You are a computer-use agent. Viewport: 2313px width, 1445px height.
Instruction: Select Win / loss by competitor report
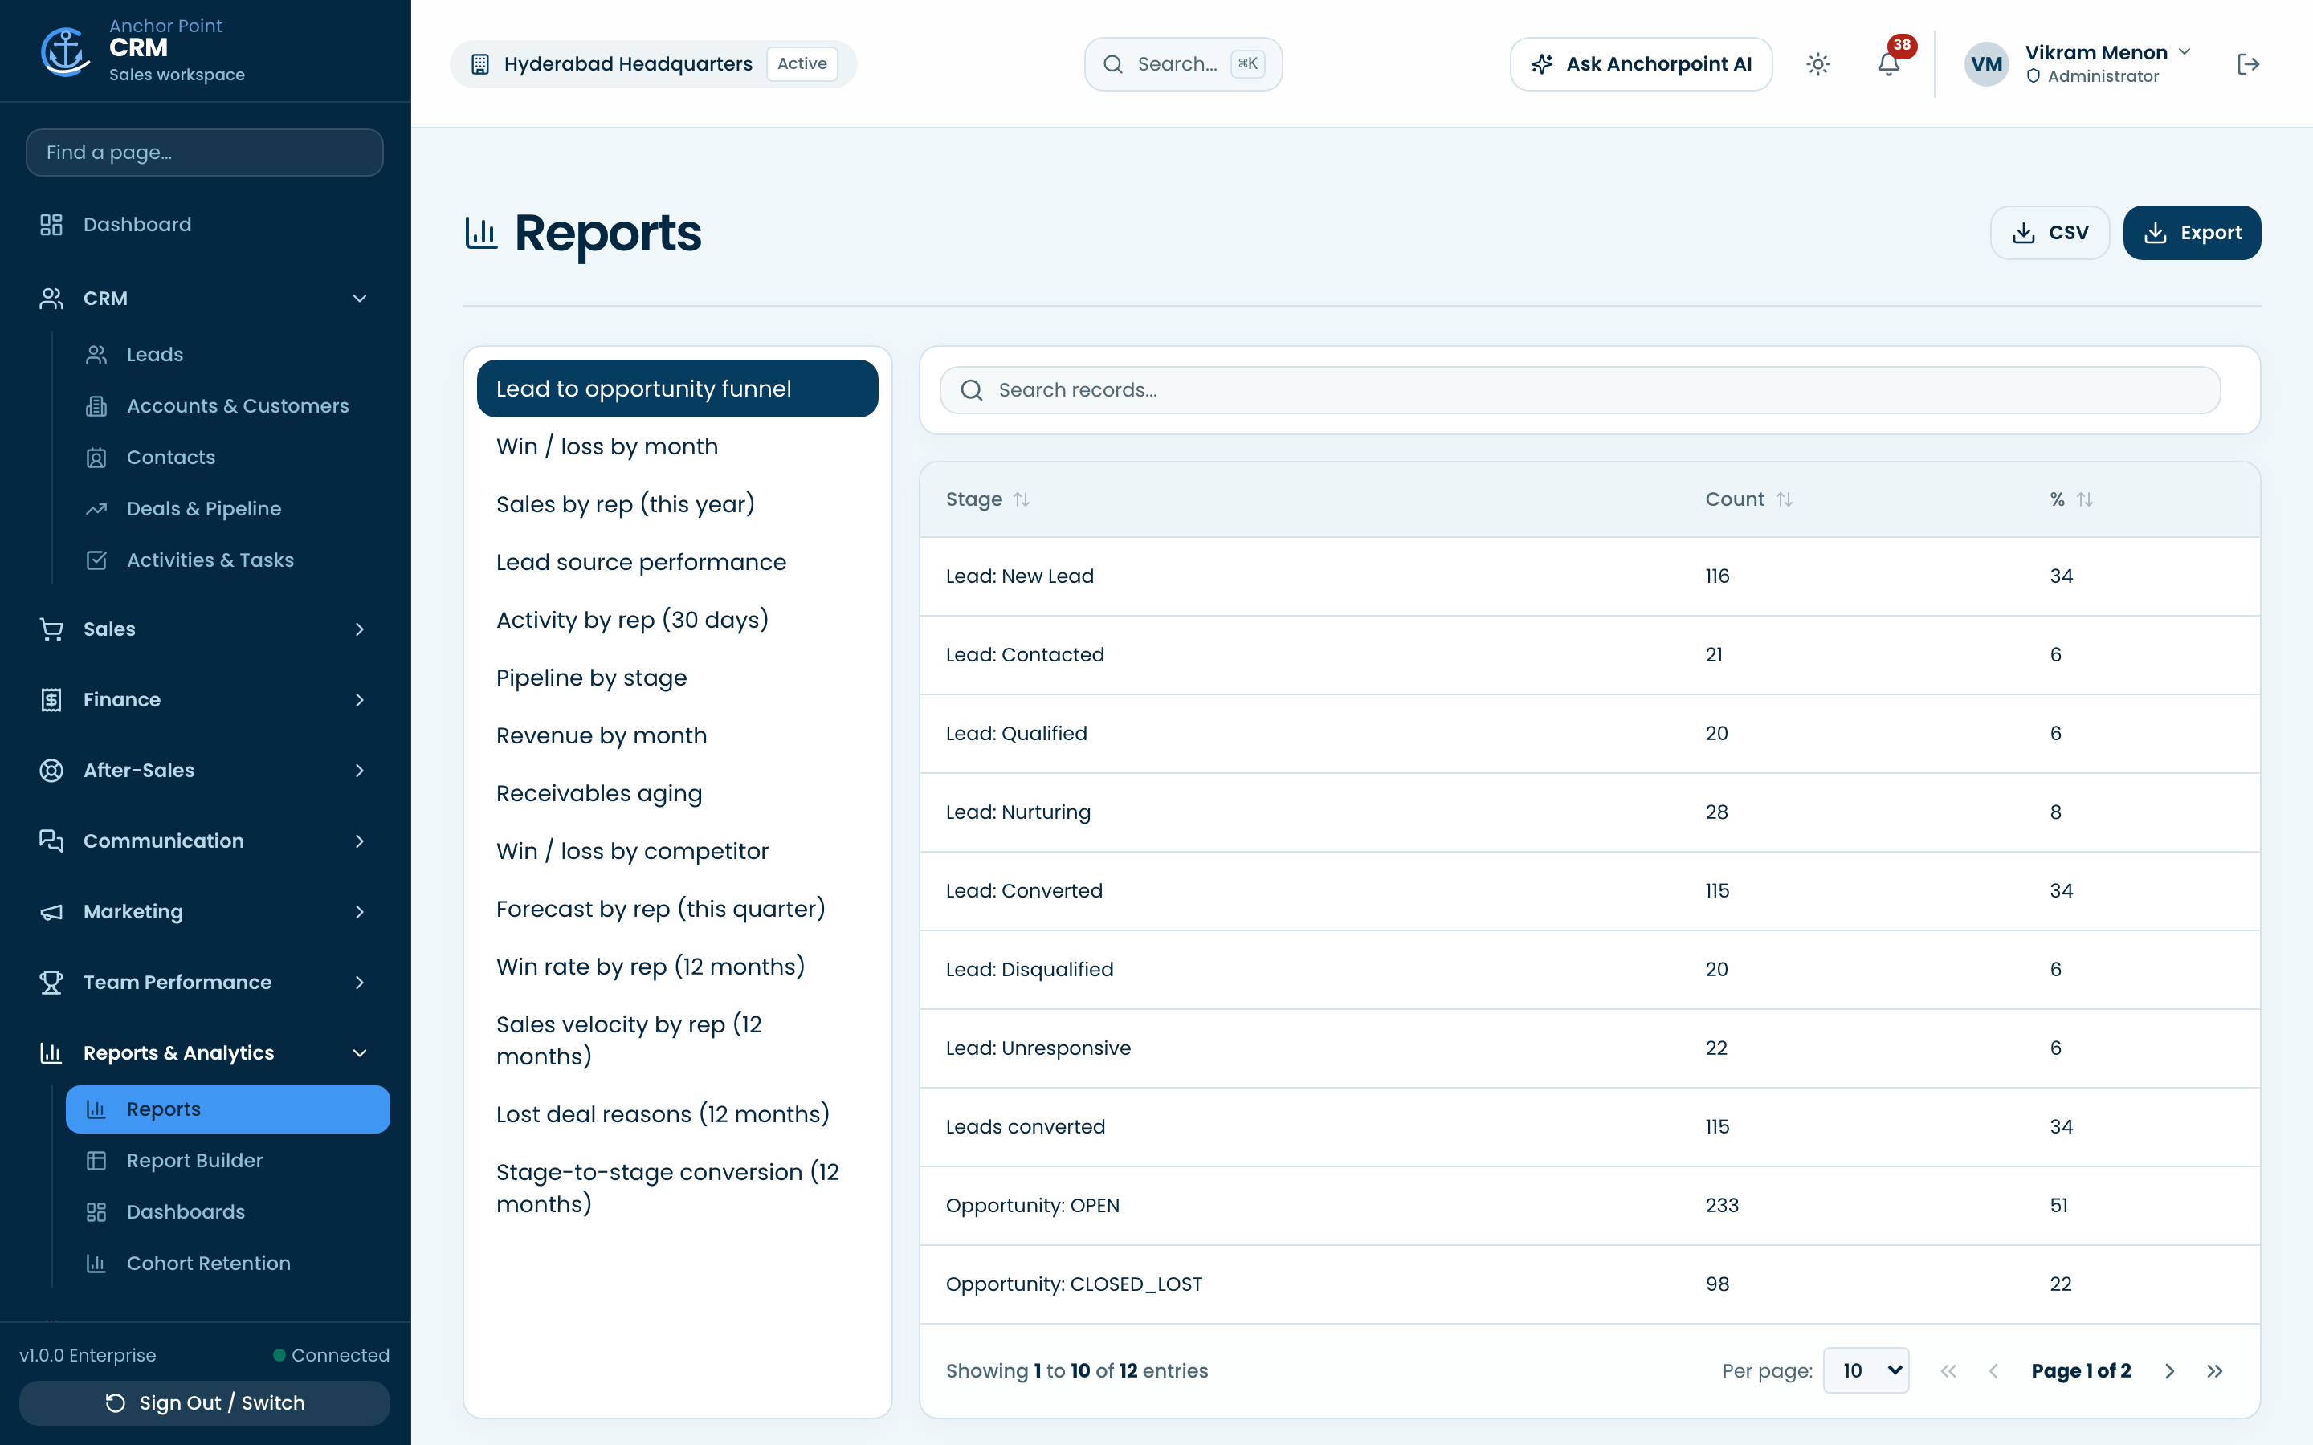tap(678, 851)
